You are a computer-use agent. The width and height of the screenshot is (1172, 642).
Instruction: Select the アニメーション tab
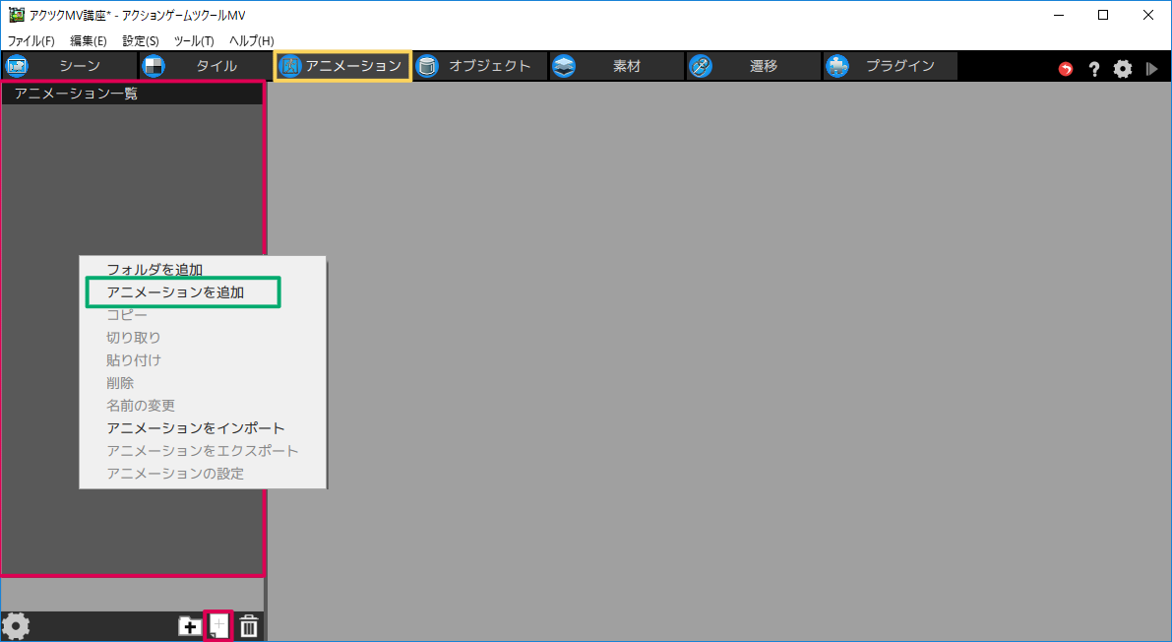342,66
